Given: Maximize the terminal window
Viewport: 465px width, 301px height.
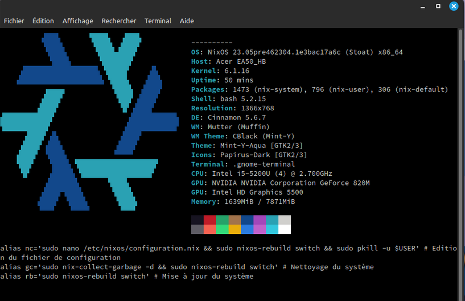Looking at the screenshot, I should tap(438, 6).
